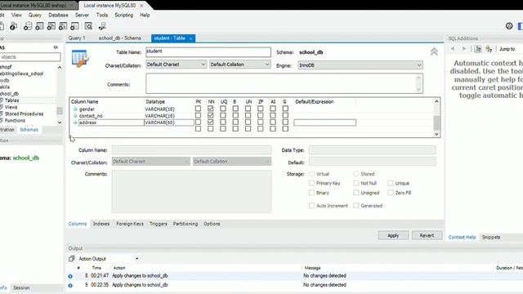Open the Default Collation dropdown for table

click(239, 65)
